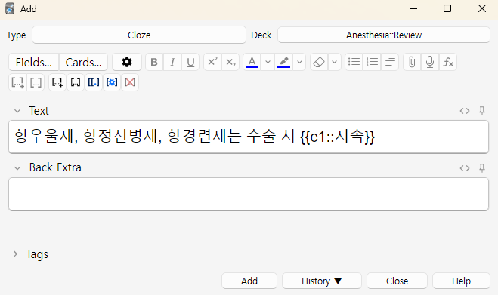The image size is (498, 295).
Task: Apply superscript formatting
Action: pyautogui.click(x=212, y=62)
